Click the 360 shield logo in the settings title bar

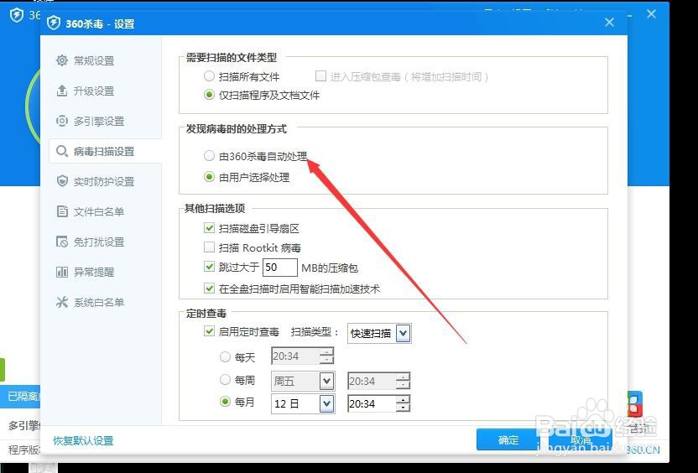(x=54, y=23)
